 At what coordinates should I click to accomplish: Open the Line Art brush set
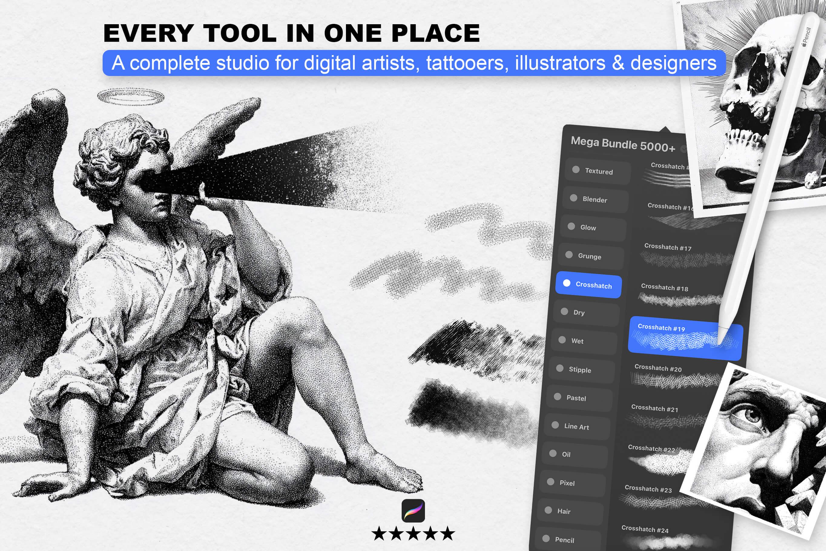coord(577,426)
